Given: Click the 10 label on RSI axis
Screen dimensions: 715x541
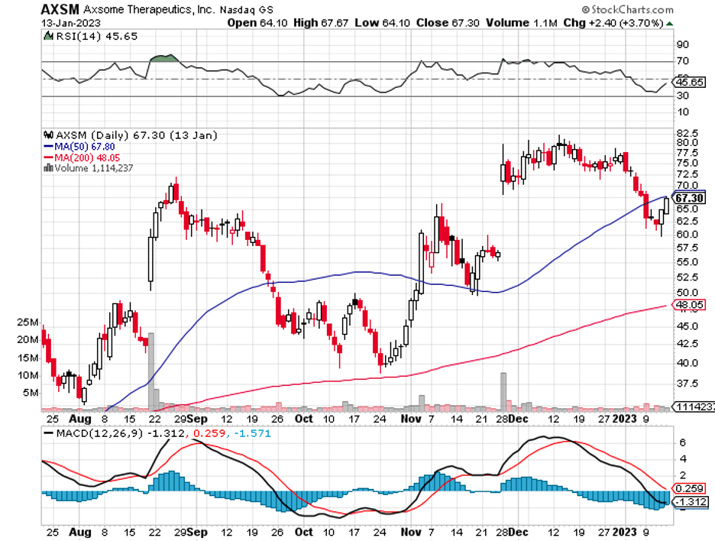Looking at the screenshot, I should pos(683,112).
